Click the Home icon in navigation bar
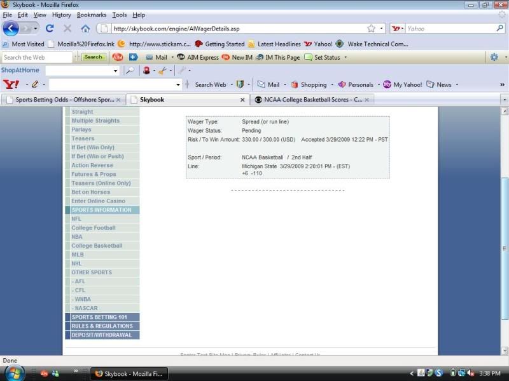The width and height of the screenshot is (509, 381). click(85, 29)
